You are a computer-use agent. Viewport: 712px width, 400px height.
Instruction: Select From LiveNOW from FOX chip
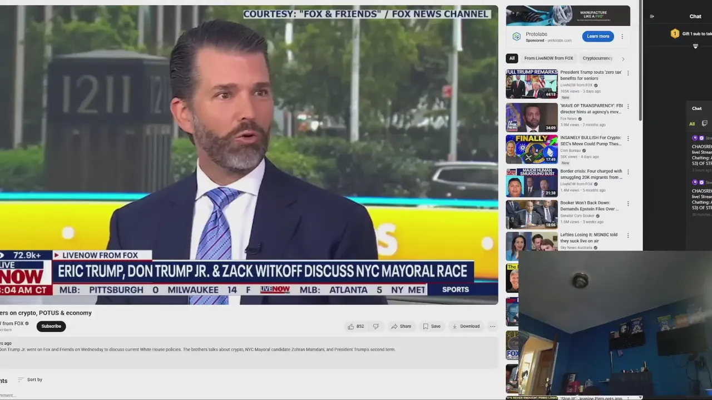548,58
